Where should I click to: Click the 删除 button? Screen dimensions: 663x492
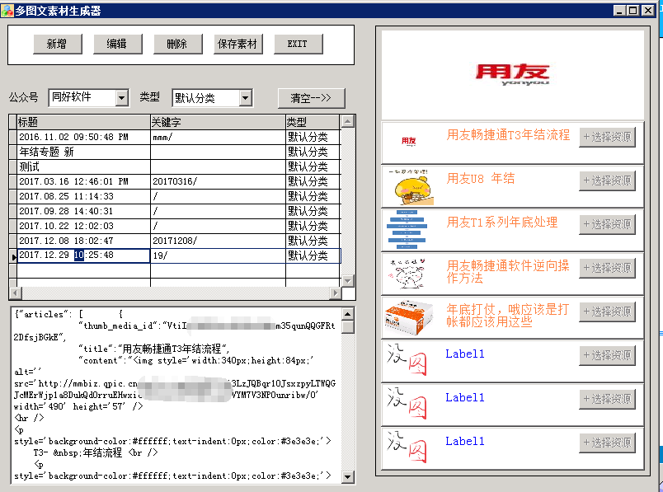coord(177,44)
